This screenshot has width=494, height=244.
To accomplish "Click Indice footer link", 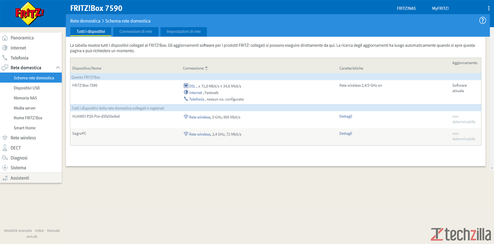I will click(x=39, y=231).
